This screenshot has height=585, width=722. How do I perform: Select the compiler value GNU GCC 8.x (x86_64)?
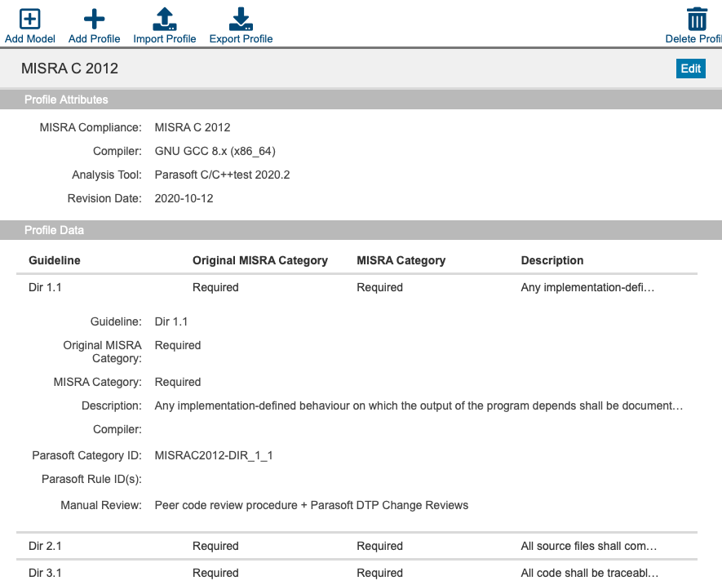[x=215, y=151]
